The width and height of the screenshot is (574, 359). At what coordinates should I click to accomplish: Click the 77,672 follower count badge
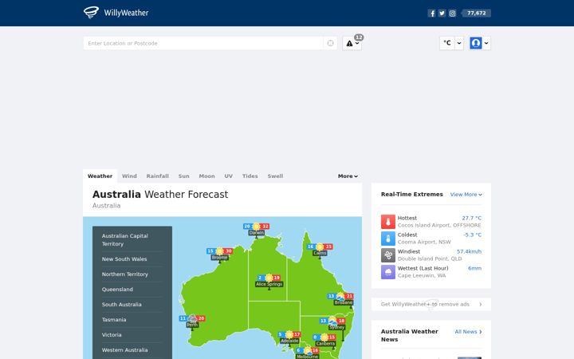476,14
